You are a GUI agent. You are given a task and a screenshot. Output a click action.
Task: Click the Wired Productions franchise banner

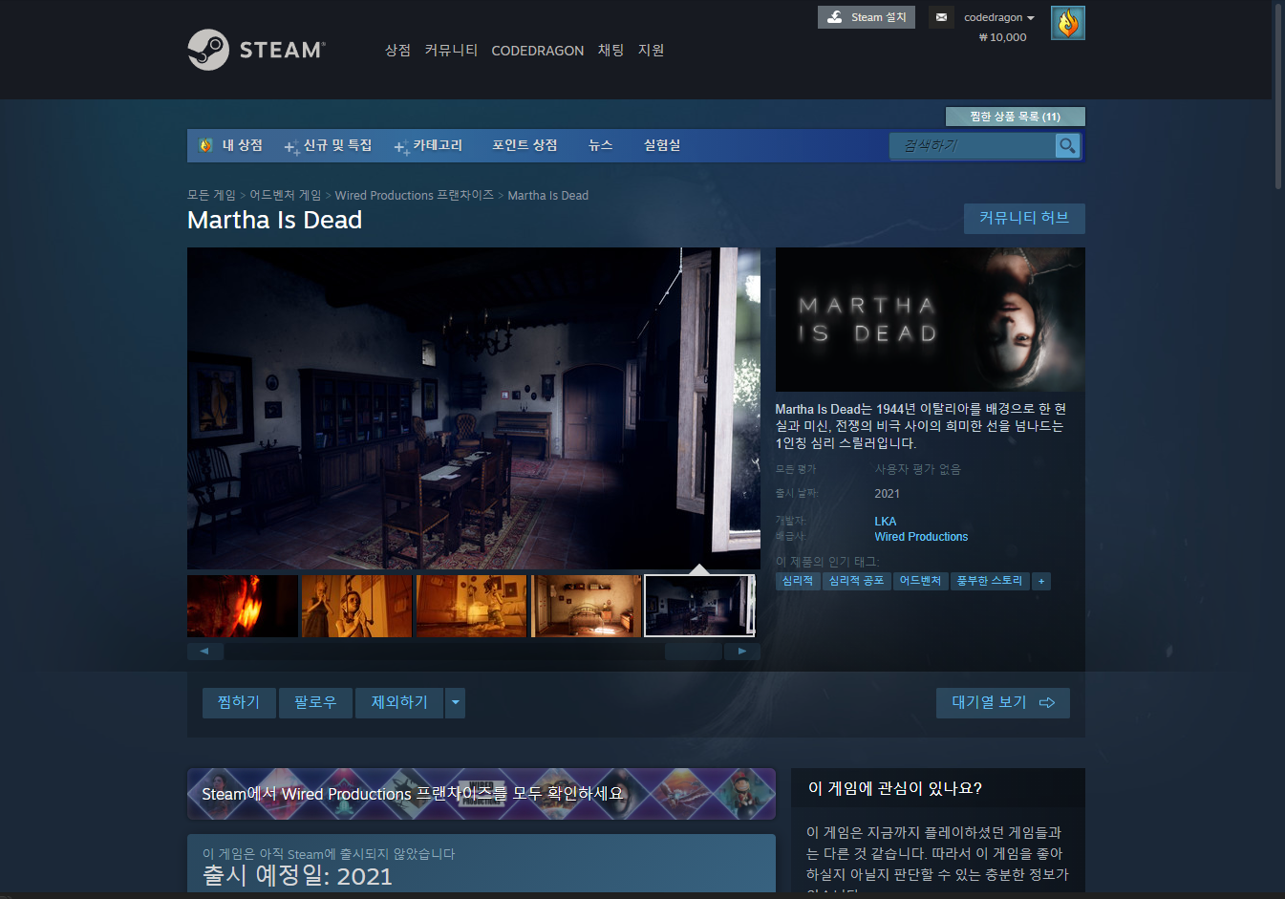[x=482, y=794]
